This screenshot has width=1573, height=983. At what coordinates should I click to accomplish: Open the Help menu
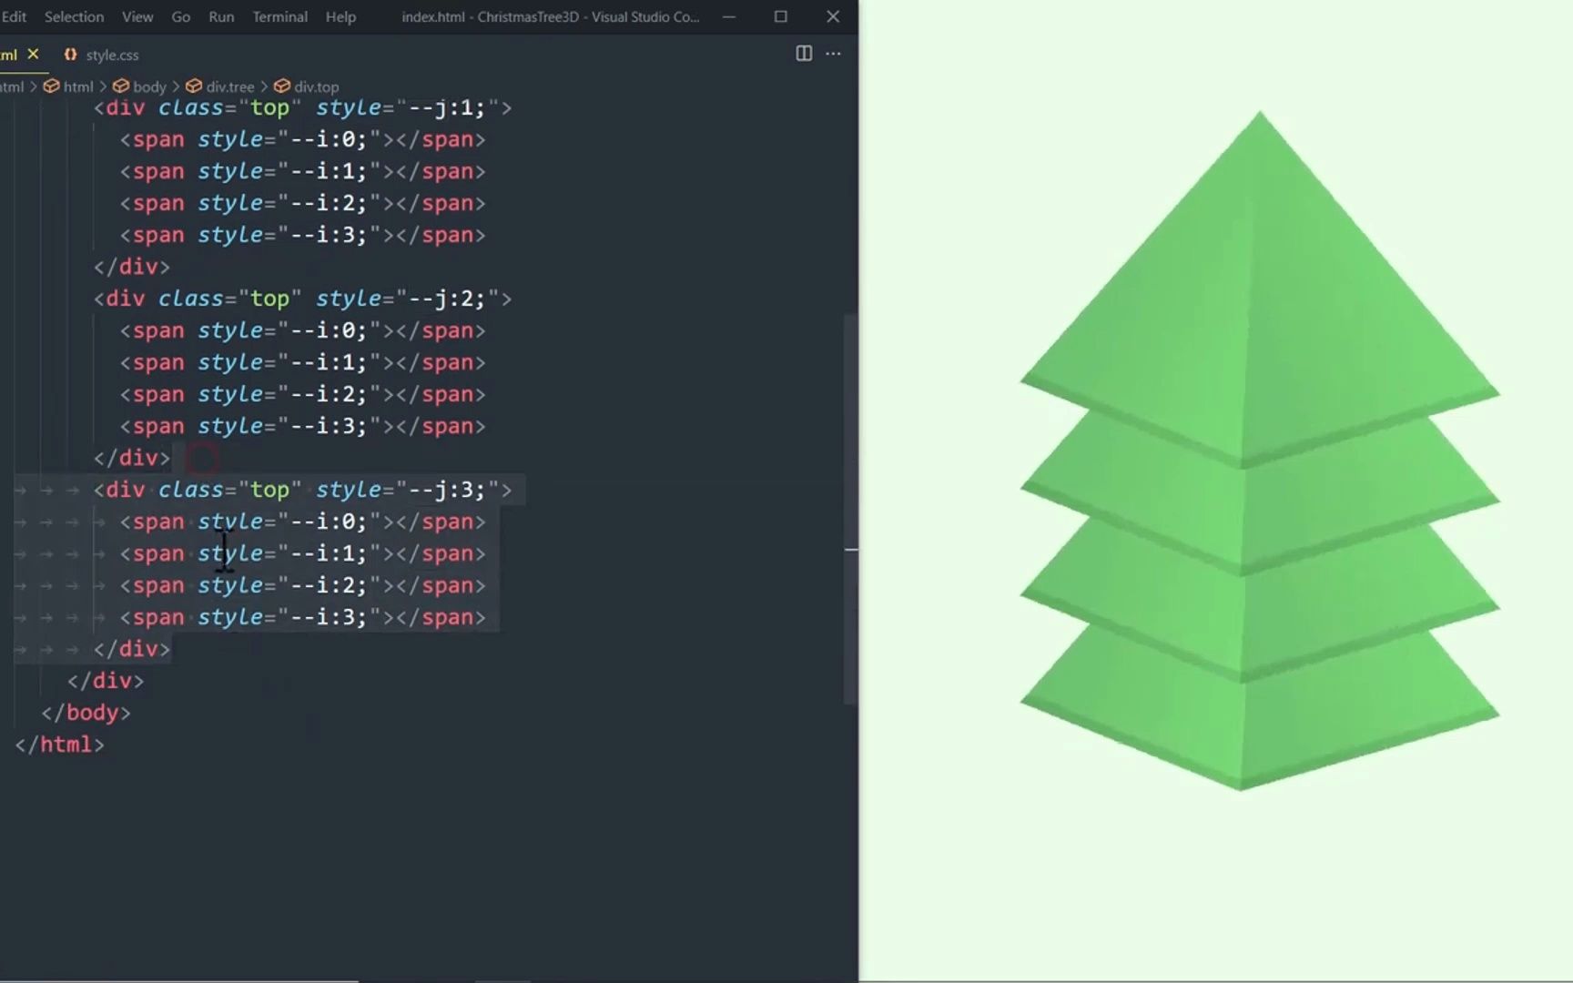pyautogui.click(x=340, y=16)
